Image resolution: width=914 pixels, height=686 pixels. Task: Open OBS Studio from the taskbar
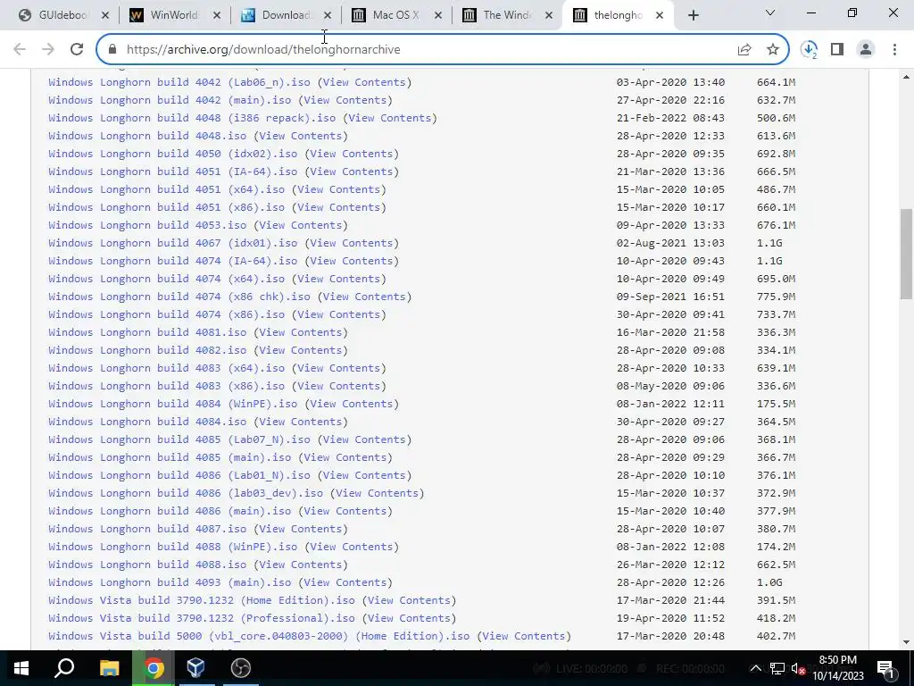(x=240, y=668)
